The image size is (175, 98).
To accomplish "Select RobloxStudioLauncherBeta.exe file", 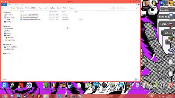I will (31, 19).
